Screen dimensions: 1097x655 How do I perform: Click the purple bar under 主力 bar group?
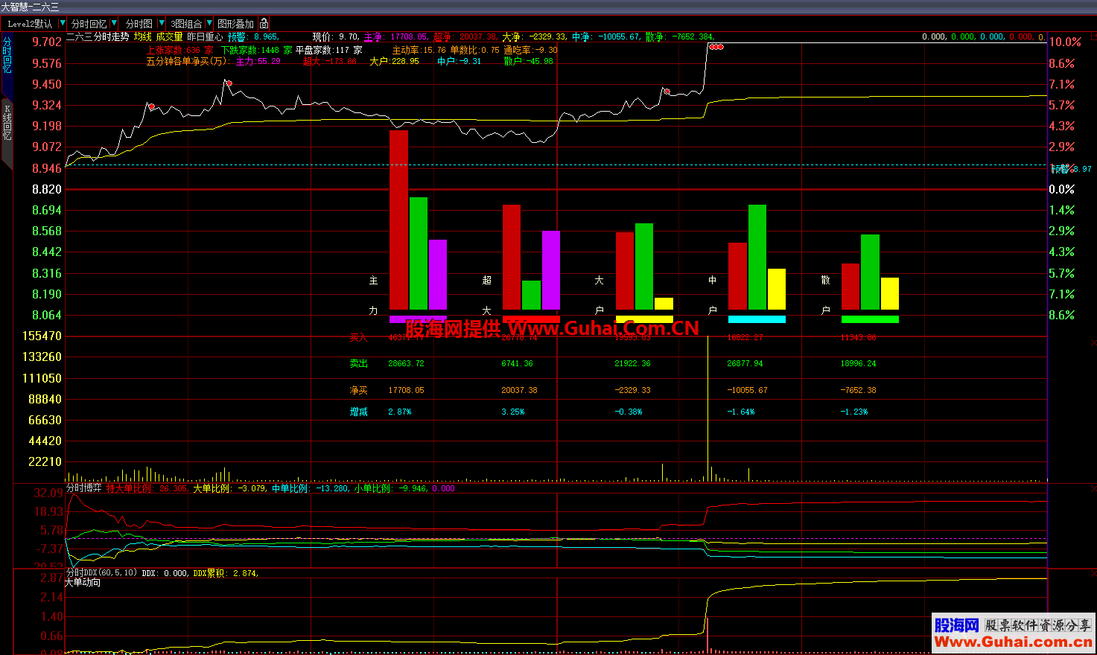coord(418,319)
